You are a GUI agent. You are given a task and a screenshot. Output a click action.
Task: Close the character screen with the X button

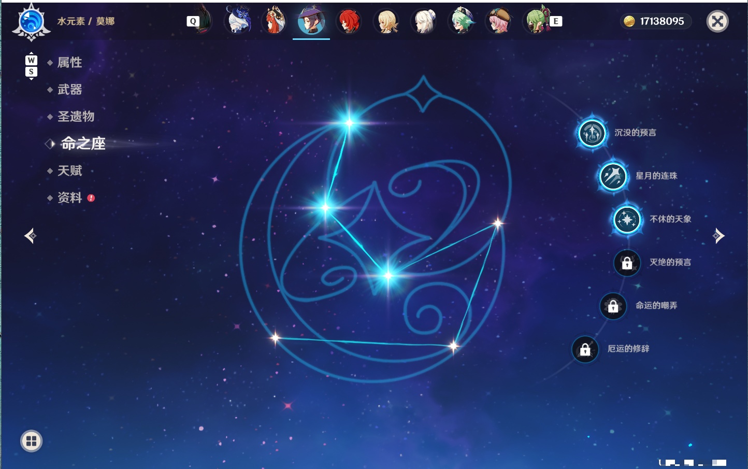click(x=717, y=21)
